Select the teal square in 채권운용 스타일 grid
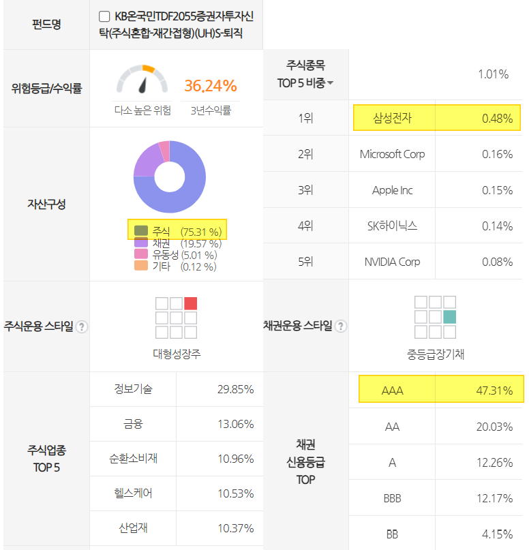 click(449, 316)
